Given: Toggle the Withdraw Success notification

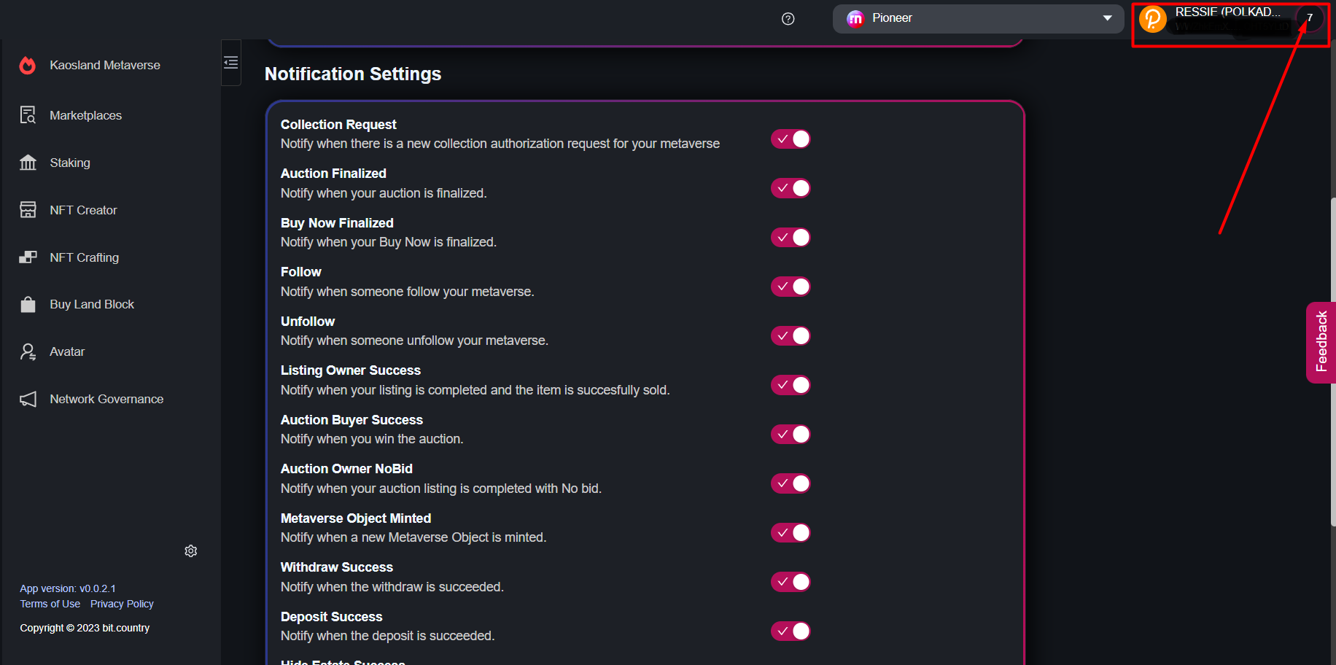Looking at the screenshot, I should pos(791,582).
